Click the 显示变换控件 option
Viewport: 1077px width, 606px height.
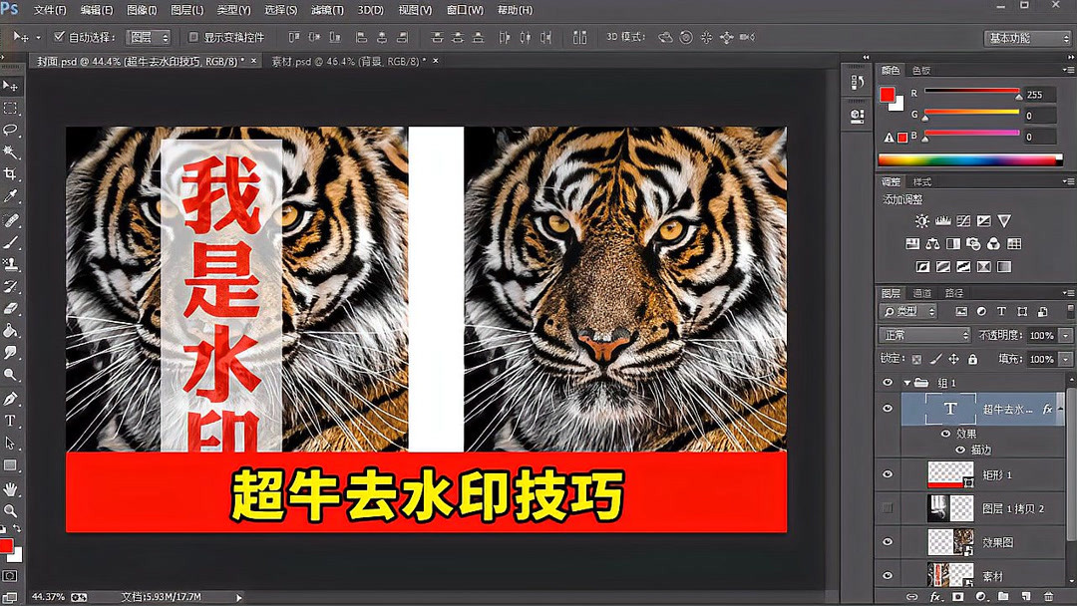point(195,37)
